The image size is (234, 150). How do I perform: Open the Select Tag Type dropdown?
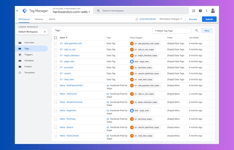point(172,31)
